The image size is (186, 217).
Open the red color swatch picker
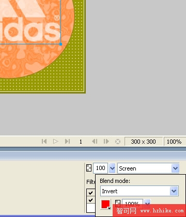click(x=105, y=204)
